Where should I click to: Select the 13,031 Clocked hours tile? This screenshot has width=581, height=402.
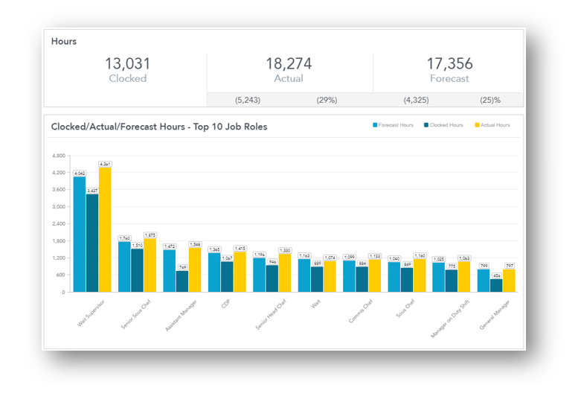pyautogui.click(x=126, y=69)
